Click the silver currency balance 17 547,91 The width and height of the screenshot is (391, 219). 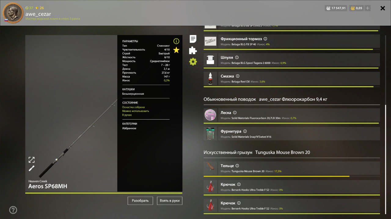[x=336, y=8]
